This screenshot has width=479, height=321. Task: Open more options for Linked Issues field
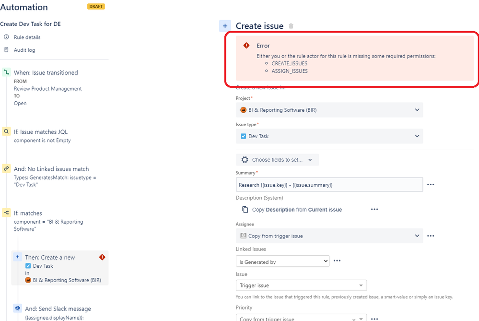337,261
